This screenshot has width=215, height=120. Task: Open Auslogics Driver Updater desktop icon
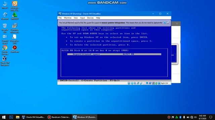pyautogui.click(x=15, y=6)
